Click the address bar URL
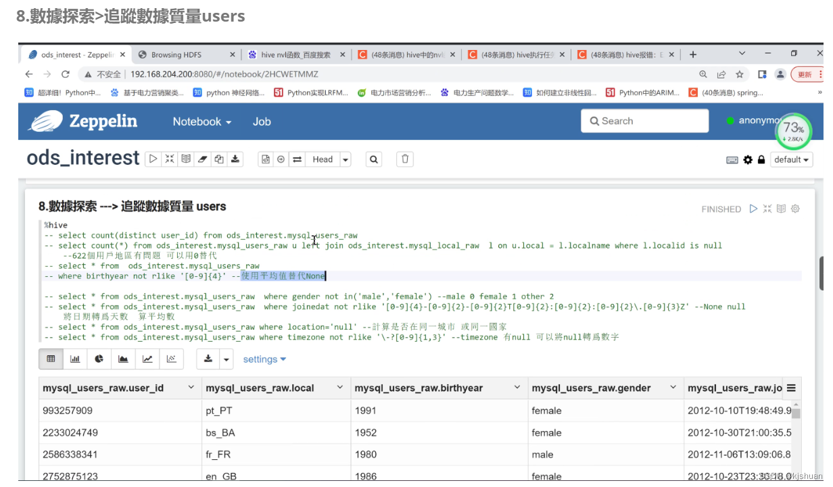Screen dimensions: 833x487 tap(224, 74)
